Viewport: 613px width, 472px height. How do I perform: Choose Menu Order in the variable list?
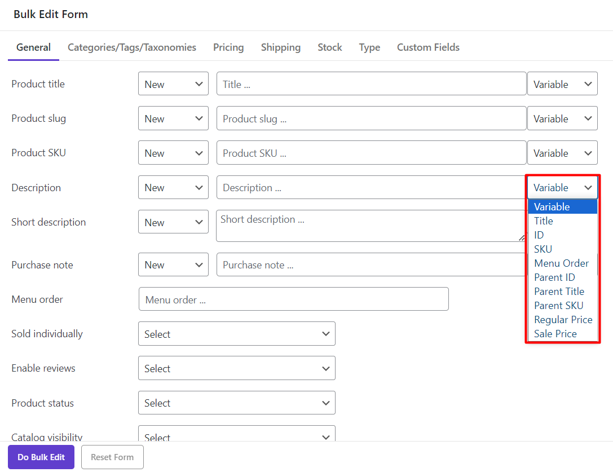pos(563,263)
